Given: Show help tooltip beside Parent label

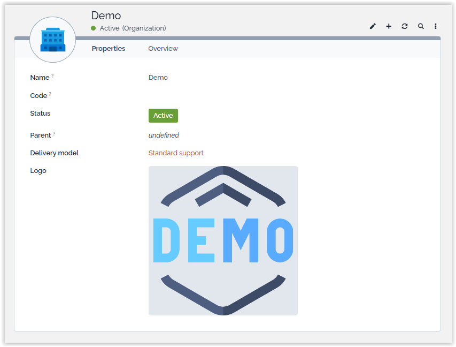Looking at the screenshot, I should pos(54,134).
